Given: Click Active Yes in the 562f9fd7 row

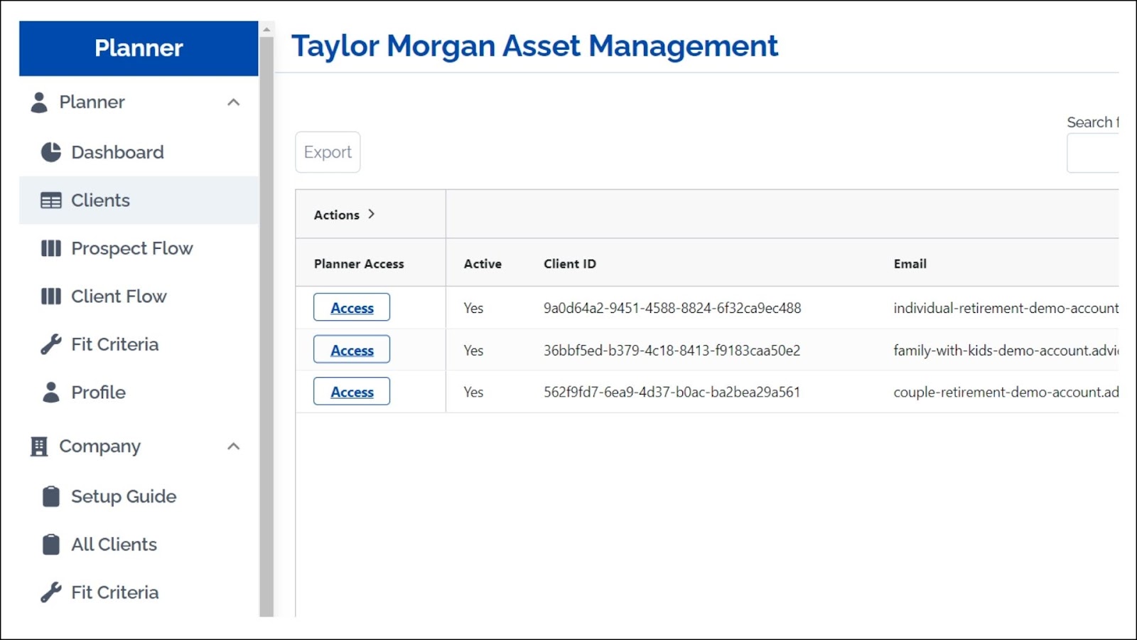Looking at the screenshot, I should coord(473,393).
